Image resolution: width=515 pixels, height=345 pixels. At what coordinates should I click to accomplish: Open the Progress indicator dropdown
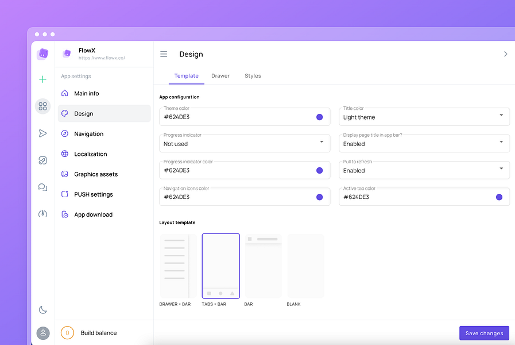tap(245, 143)
